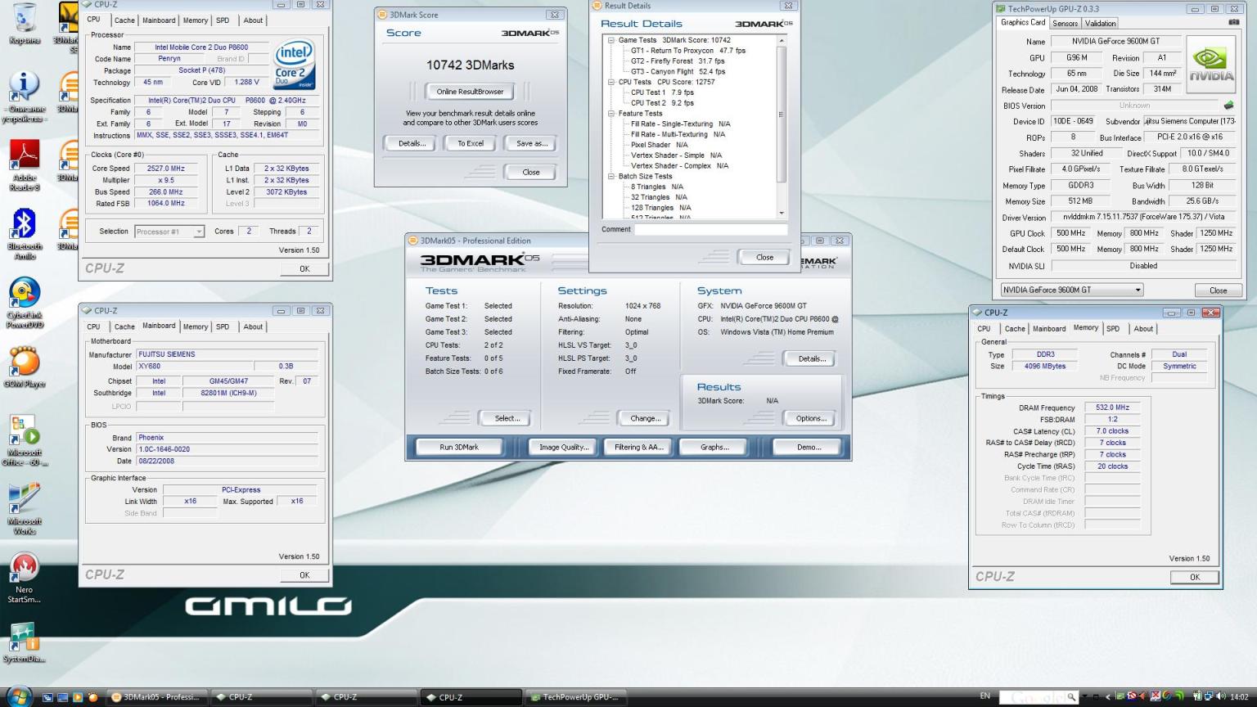Launch CyberLink PowerDVD from desktop

[25, 303]
